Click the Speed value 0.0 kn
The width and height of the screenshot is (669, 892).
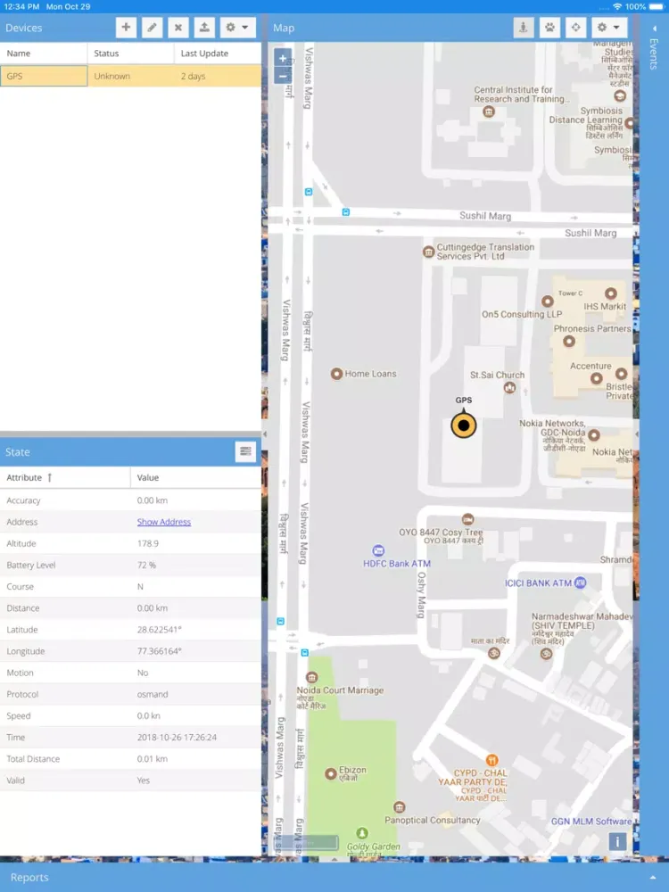click(x=148, y=715)
